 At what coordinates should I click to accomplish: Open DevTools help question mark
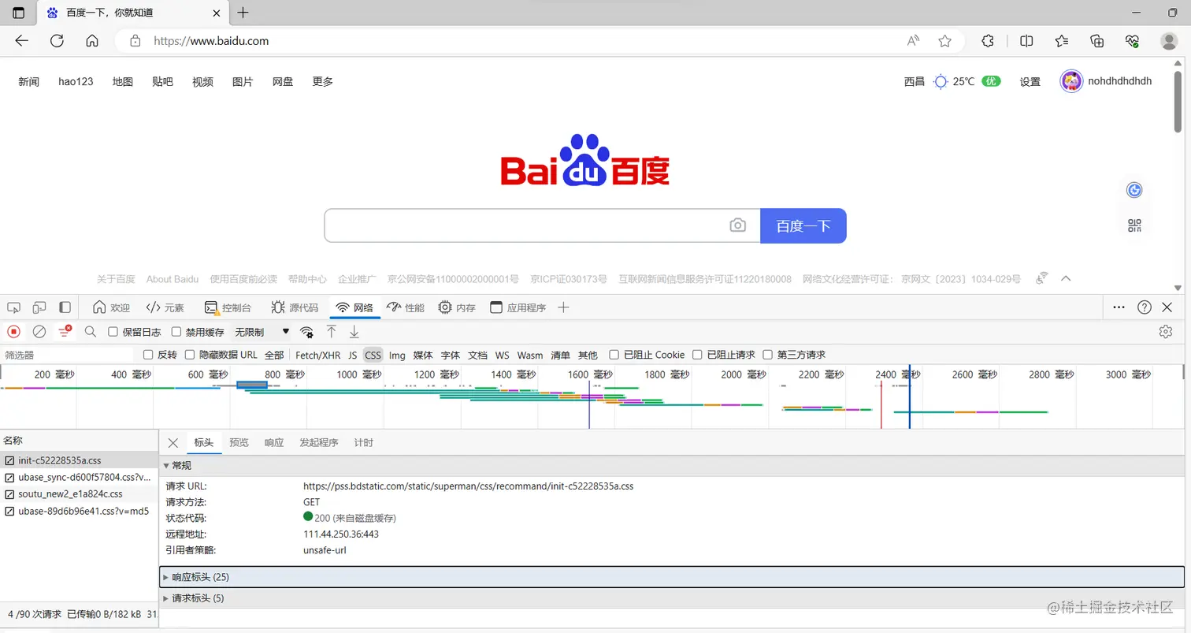[1145, 307]
